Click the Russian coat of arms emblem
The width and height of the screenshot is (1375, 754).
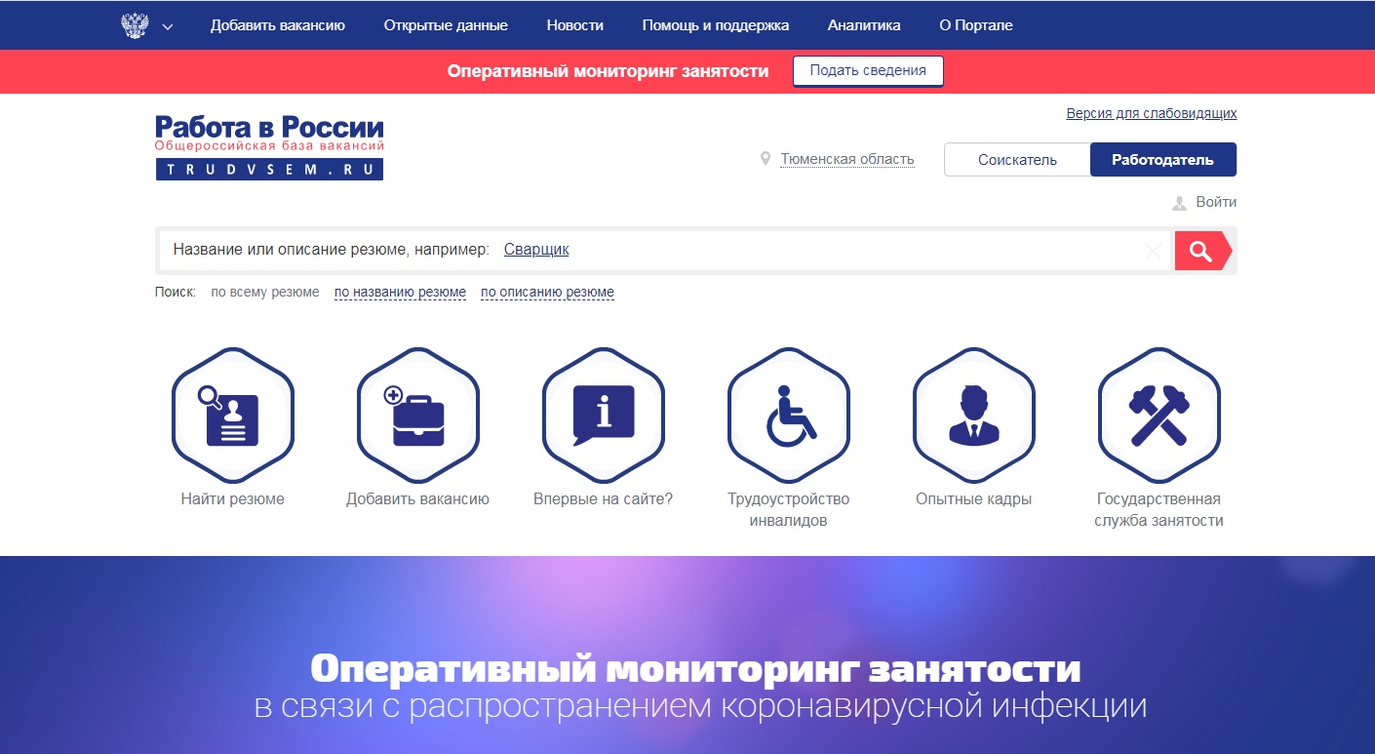pyautogui.click(x=134, y=25)
